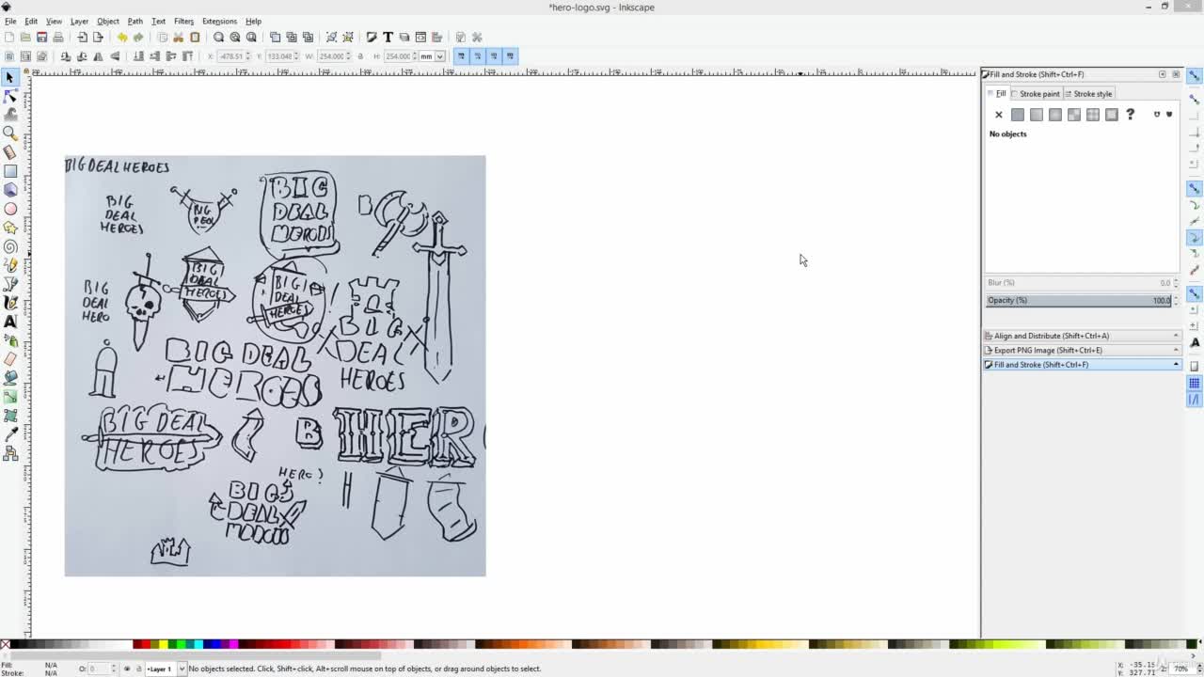Select the Unset paint question mark
1204x677 pixels.
click(1131, 115)
